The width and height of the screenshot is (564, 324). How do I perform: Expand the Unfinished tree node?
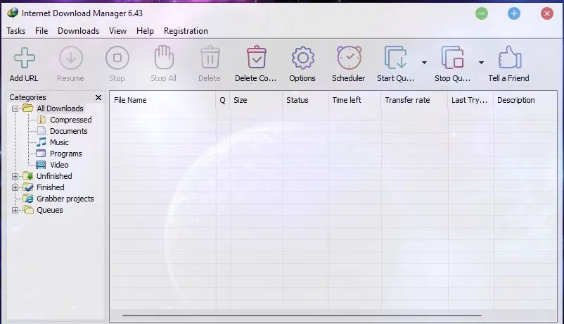click(x=15, y=176)
